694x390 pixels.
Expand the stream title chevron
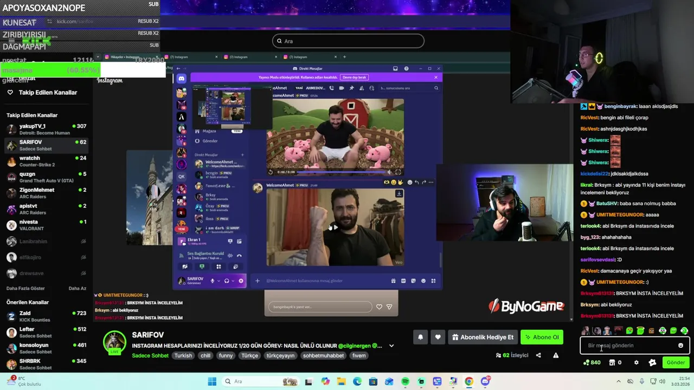pyautogui.click(x=391, y=346)
